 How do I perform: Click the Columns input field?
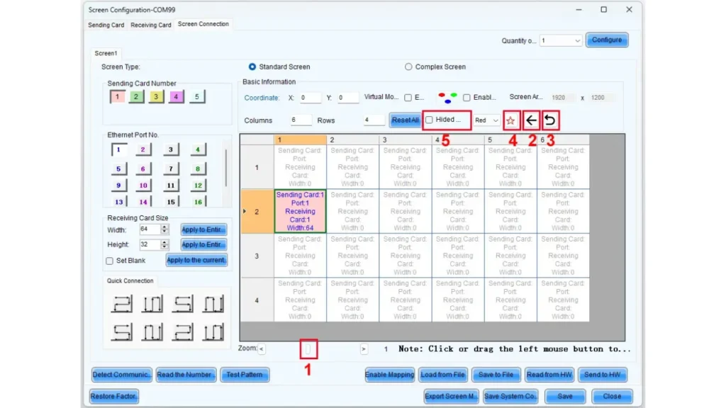[x=301, y=120]
